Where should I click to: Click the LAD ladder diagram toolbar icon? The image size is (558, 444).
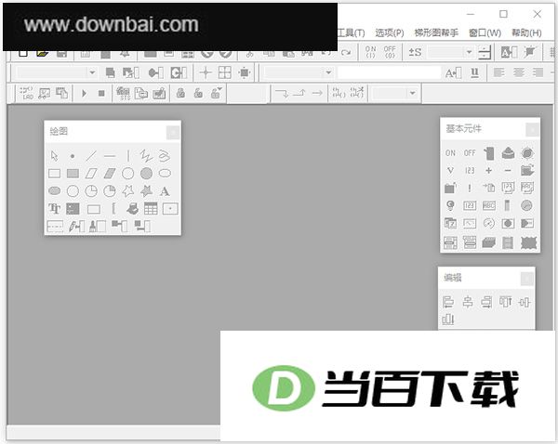click(27, 93)
